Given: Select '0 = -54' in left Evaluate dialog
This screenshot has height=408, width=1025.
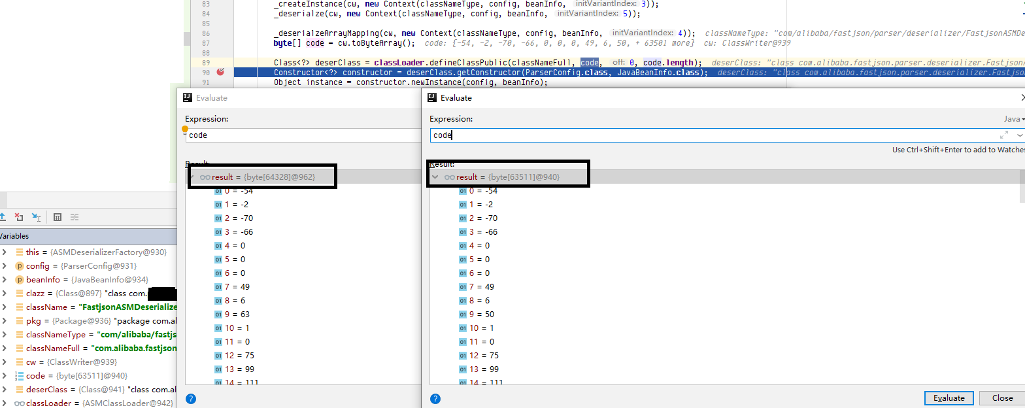Looking at the screenshot, I should point(239,191).
